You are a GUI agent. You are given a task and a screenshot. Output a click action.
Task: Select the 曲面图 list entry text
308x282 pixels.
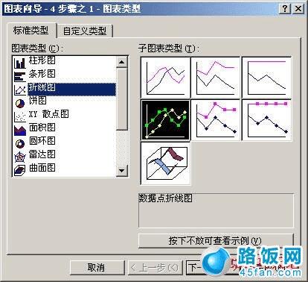[x=42, y=168]
